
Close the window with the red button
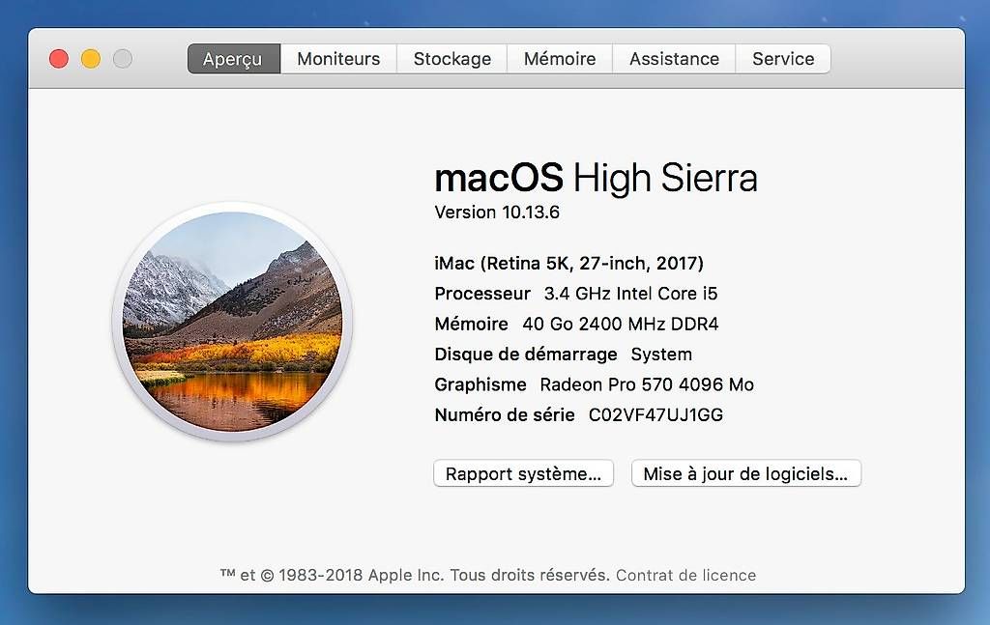pyautogui.click(x=59, y=59)
